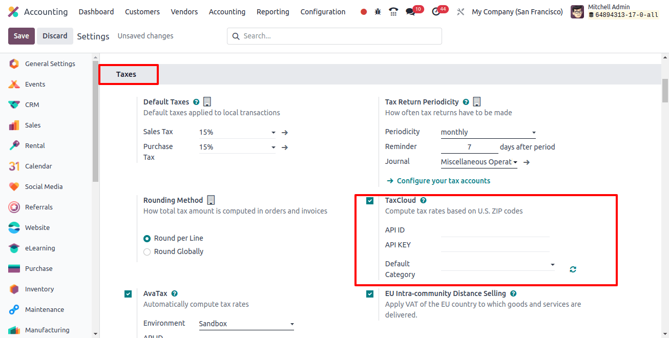
Task: Click help icon next to AvaTax
Action: [175, 293]
